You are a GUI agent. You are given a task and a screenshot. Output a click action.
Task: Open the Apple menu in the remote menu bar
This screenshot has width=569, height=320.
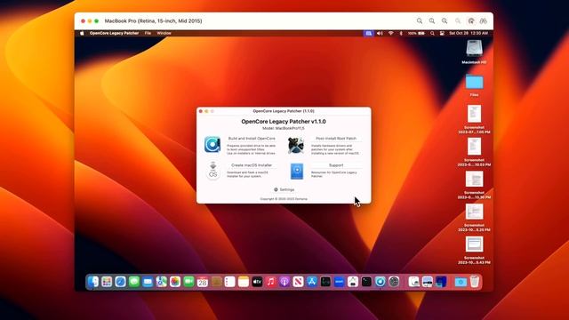(x=82, y=33)
